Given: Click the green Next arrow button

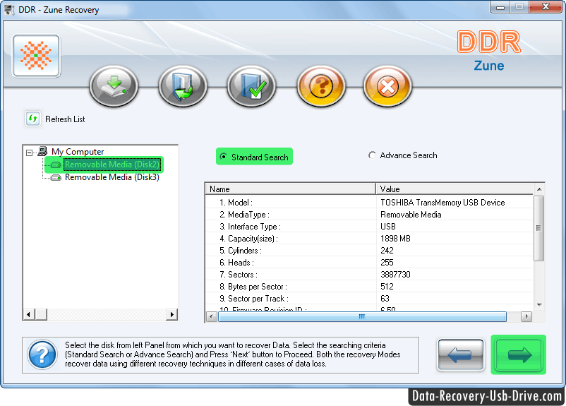Looking at the screenshot, I should pos(519,354).
